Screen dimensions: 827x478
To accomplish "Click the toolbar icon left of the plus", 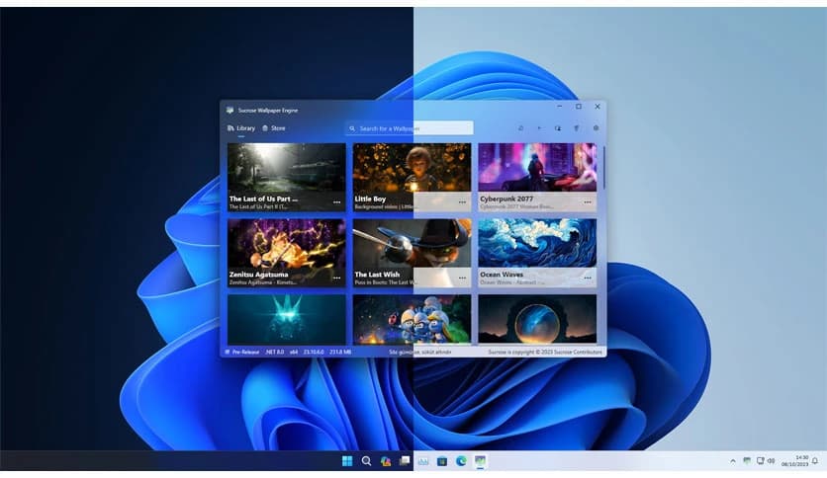I will tap(520, 127).
